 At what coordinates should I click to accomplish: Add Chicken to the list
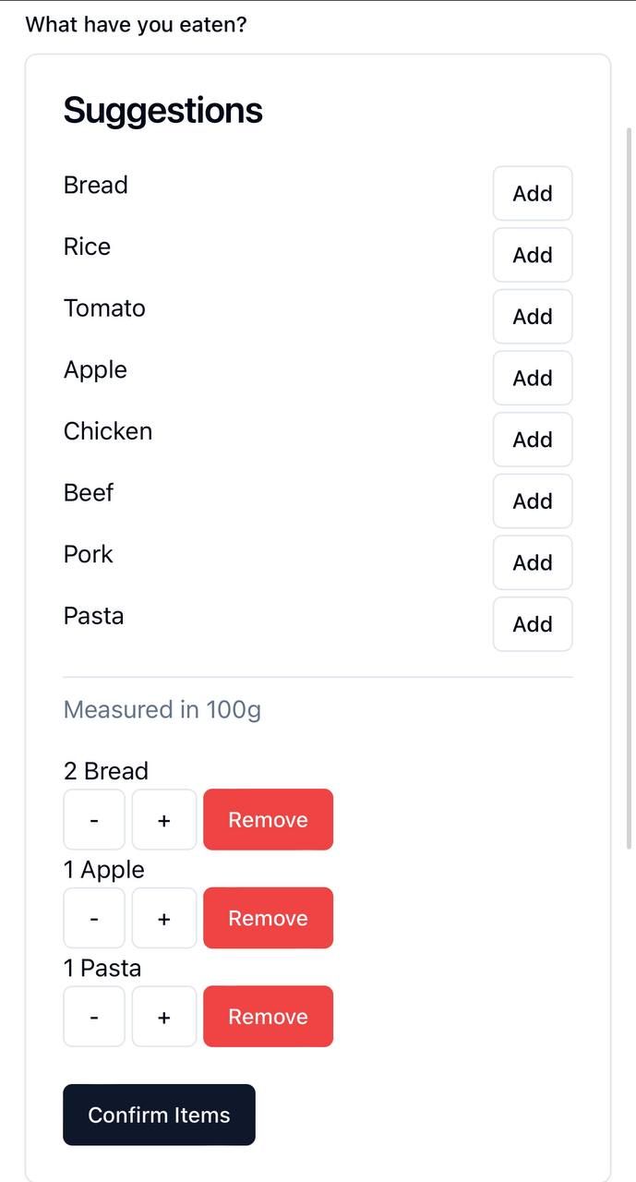pyautogui.click(x=533, y=440)
